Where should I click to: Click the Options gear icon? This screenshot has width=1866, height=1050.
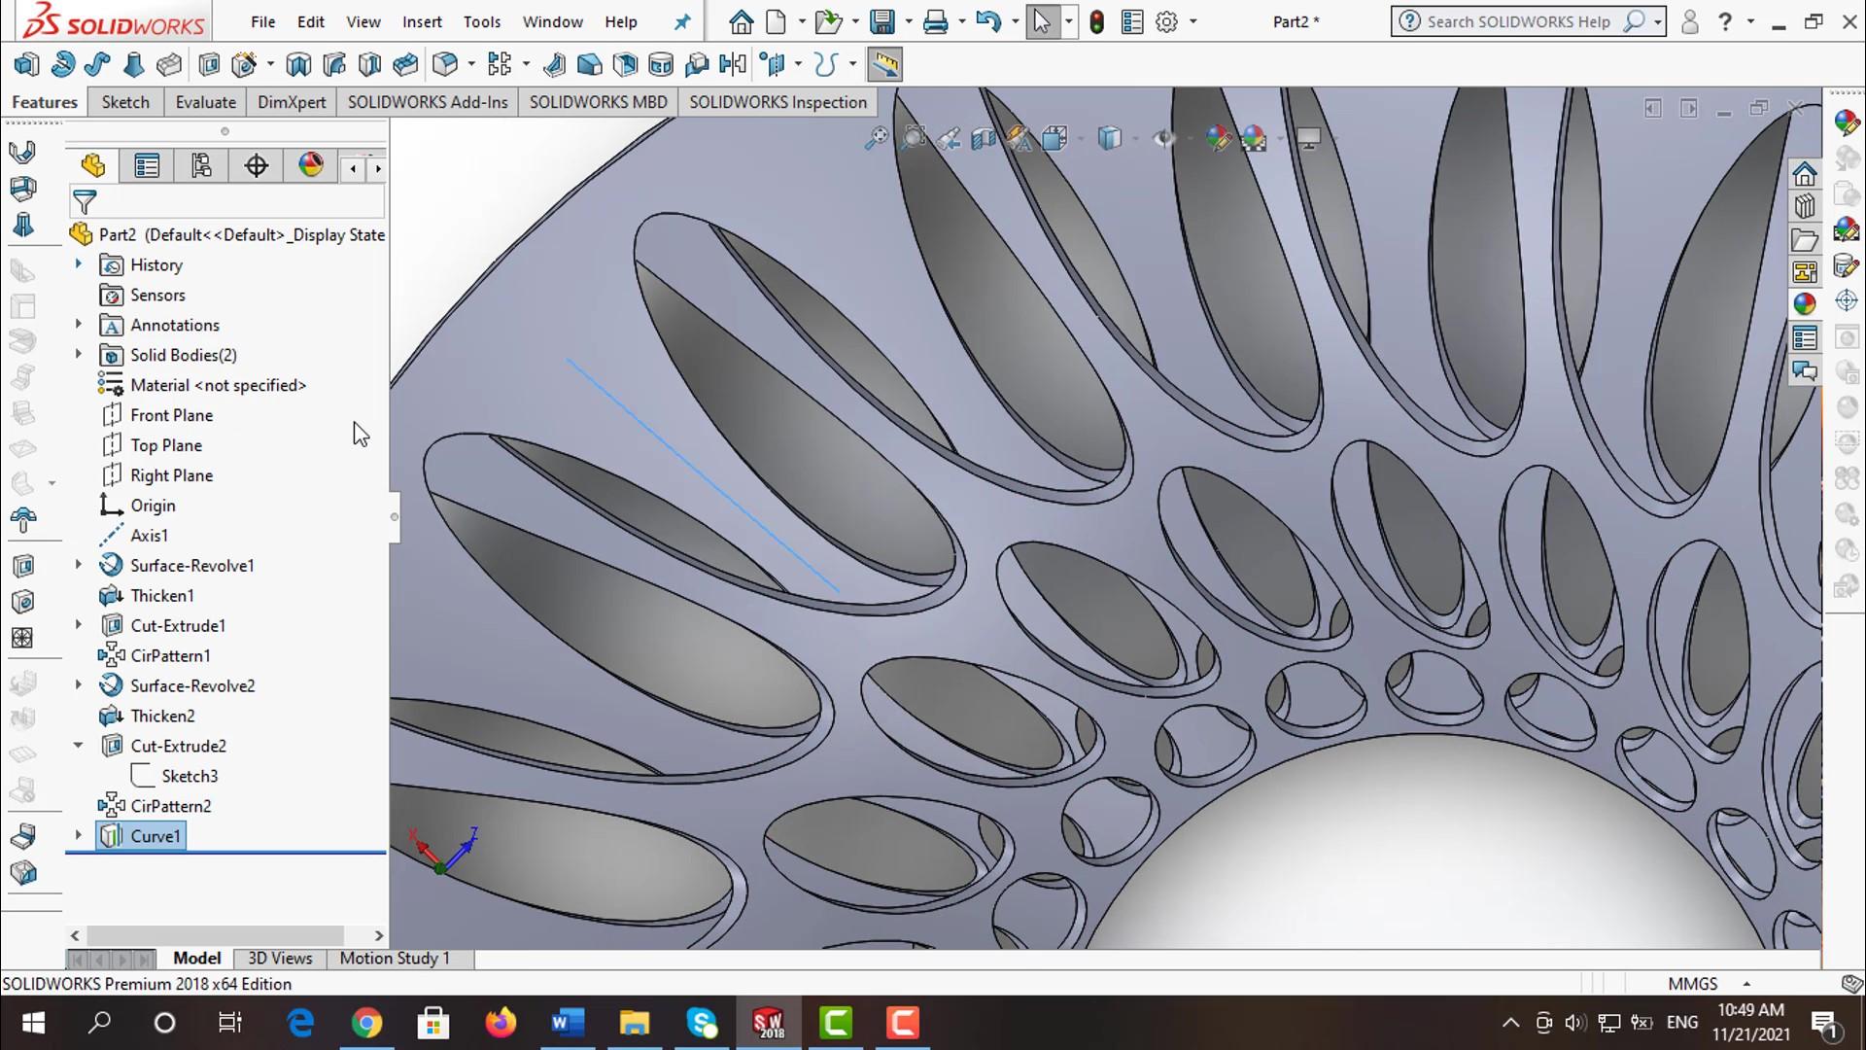tap(1167, 21)
